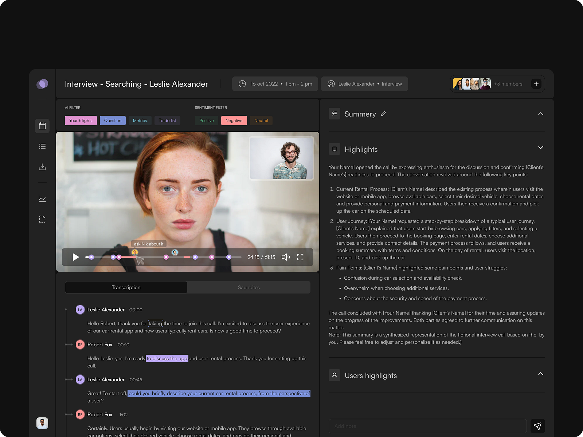Open the analytics chart icon in the sidebar
Image resolution: width=583 pixels, height=437 pixels.
click(x=42, y=199)
